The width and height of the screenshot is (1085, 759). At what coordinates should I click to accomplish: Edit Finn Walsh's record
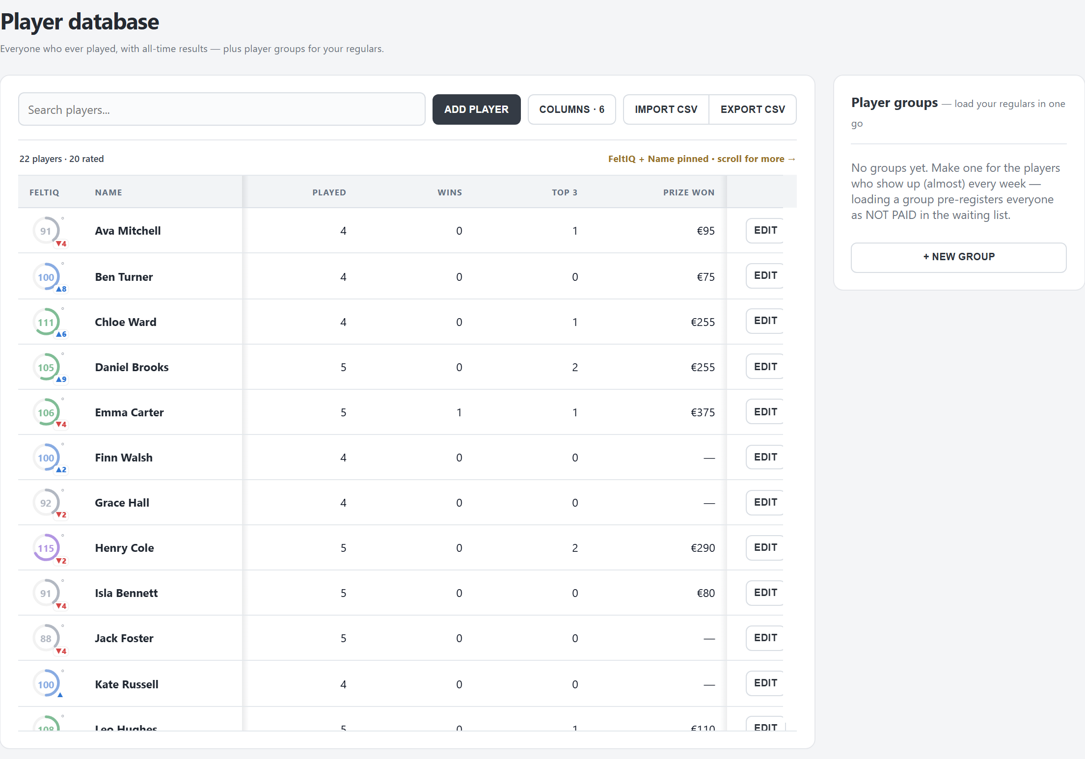click(765, 457)
